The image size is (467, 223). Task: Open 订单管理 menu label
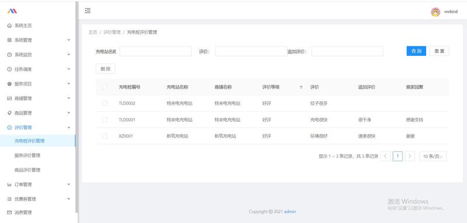23,185
